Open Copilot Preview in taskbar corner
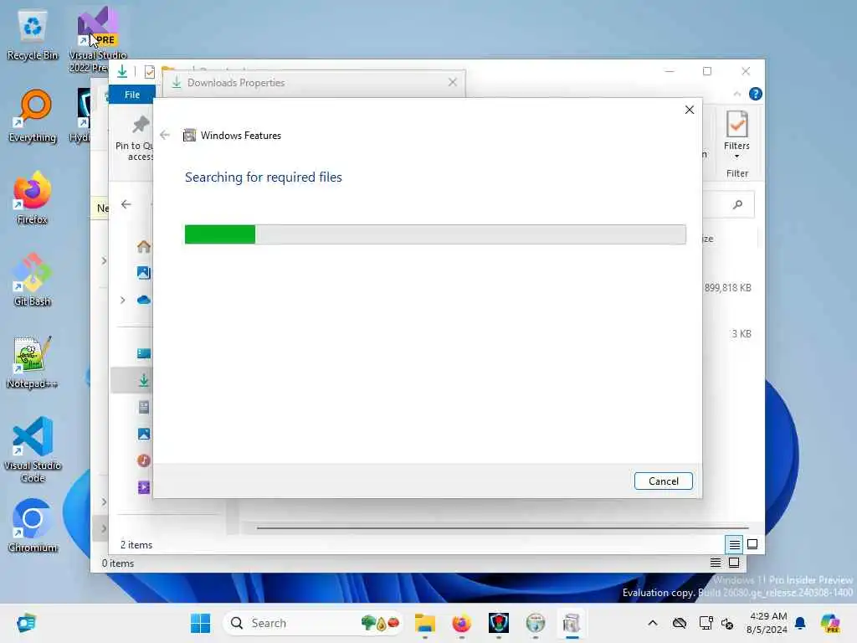This screenshot has height=643, width=857. click(830, 623)
